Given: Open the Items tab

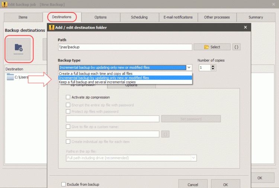Looking at the screenshot, I should (23, 17).
